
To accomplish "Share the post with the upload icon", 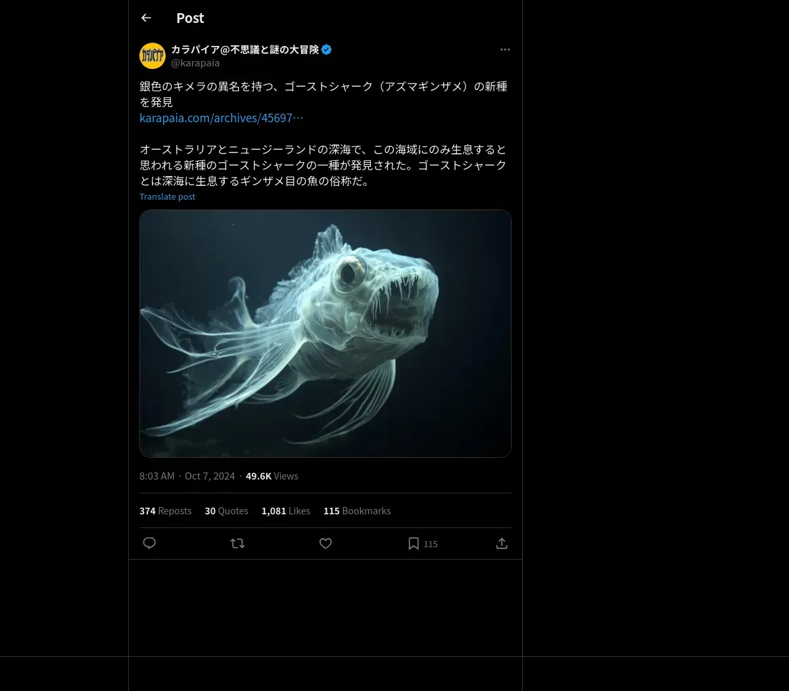I will point(502,543).
